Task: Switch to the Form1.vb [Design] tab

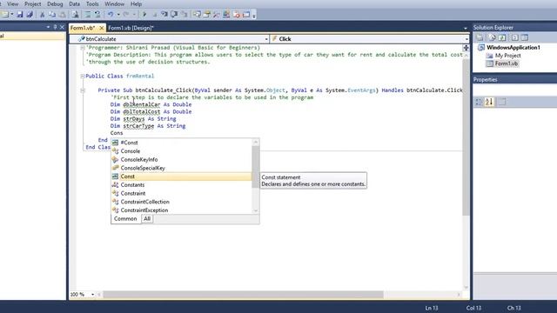Action: pyautogui.click(x=131, y=28)
